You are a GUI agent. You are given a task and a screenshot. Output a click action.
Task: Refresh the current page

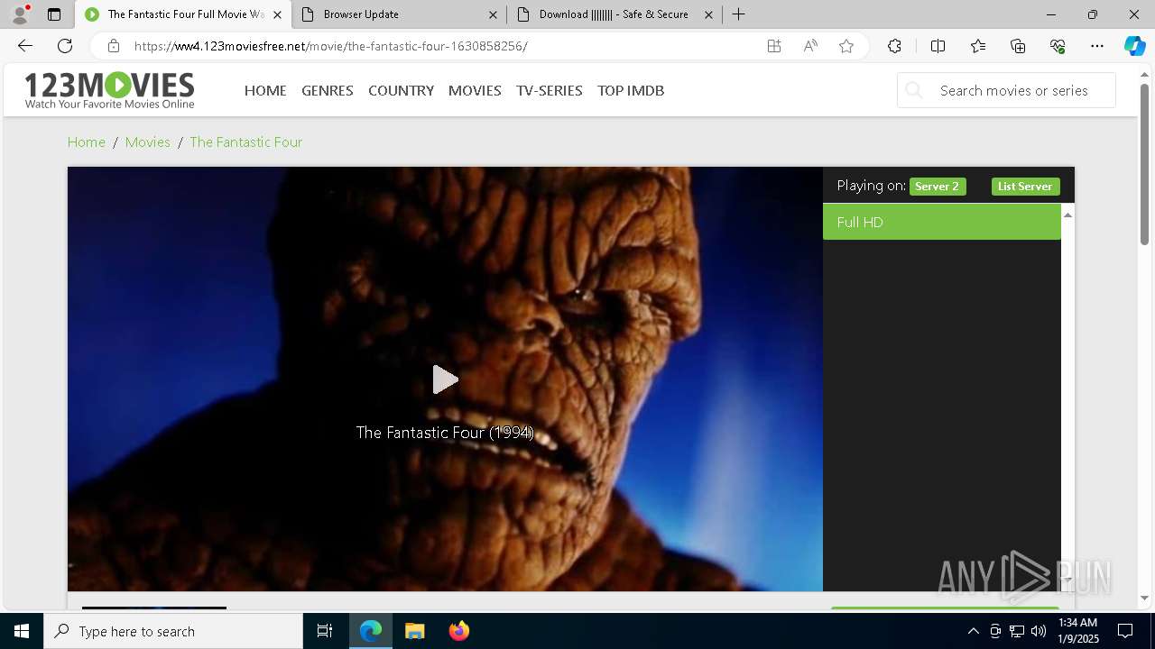(x=65, y=46)
